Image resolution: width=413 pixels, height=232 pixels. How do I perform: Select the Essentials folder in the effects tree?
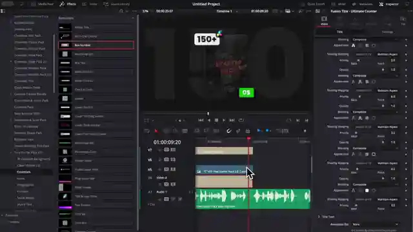pos(24,172)
